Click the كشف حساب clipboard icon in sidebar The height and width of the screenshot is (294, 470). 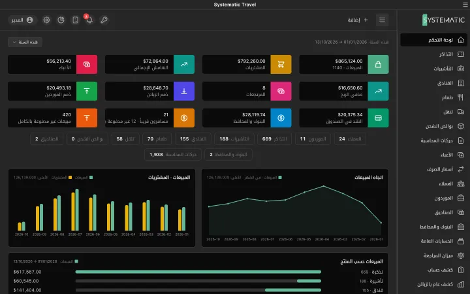click(x=461, y=270)
